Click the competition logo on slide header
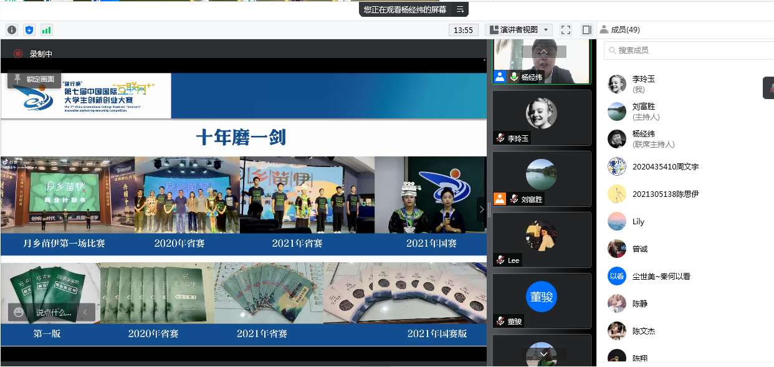 tap(86, 96)
